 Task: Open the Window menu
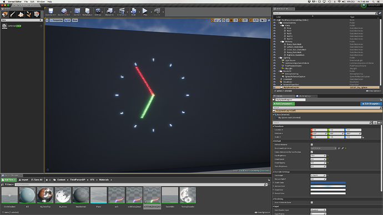click(41, 2)
